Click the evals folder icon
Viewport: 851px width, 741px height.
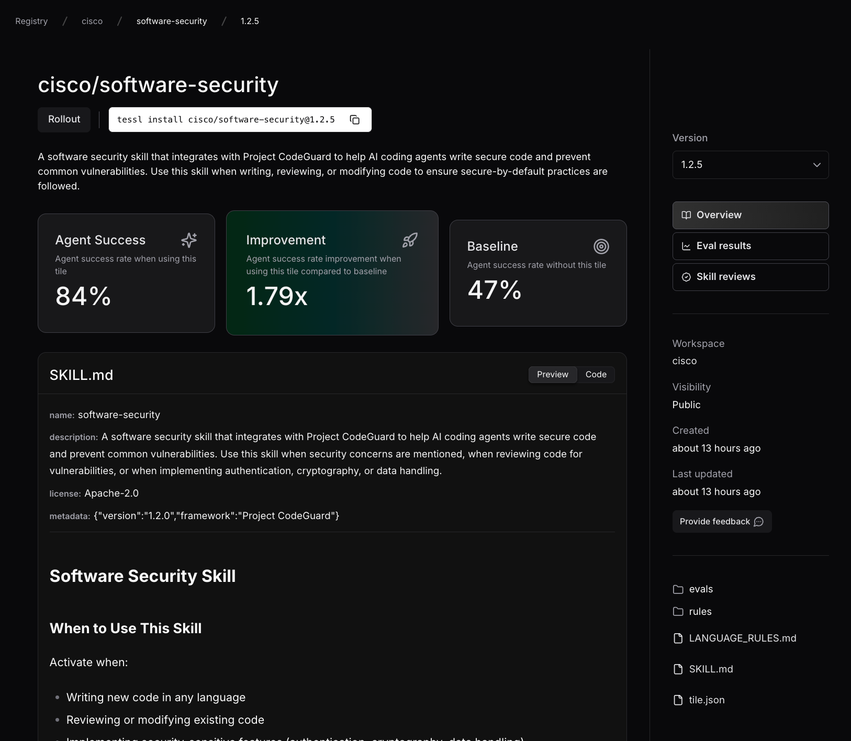(678, 589)
